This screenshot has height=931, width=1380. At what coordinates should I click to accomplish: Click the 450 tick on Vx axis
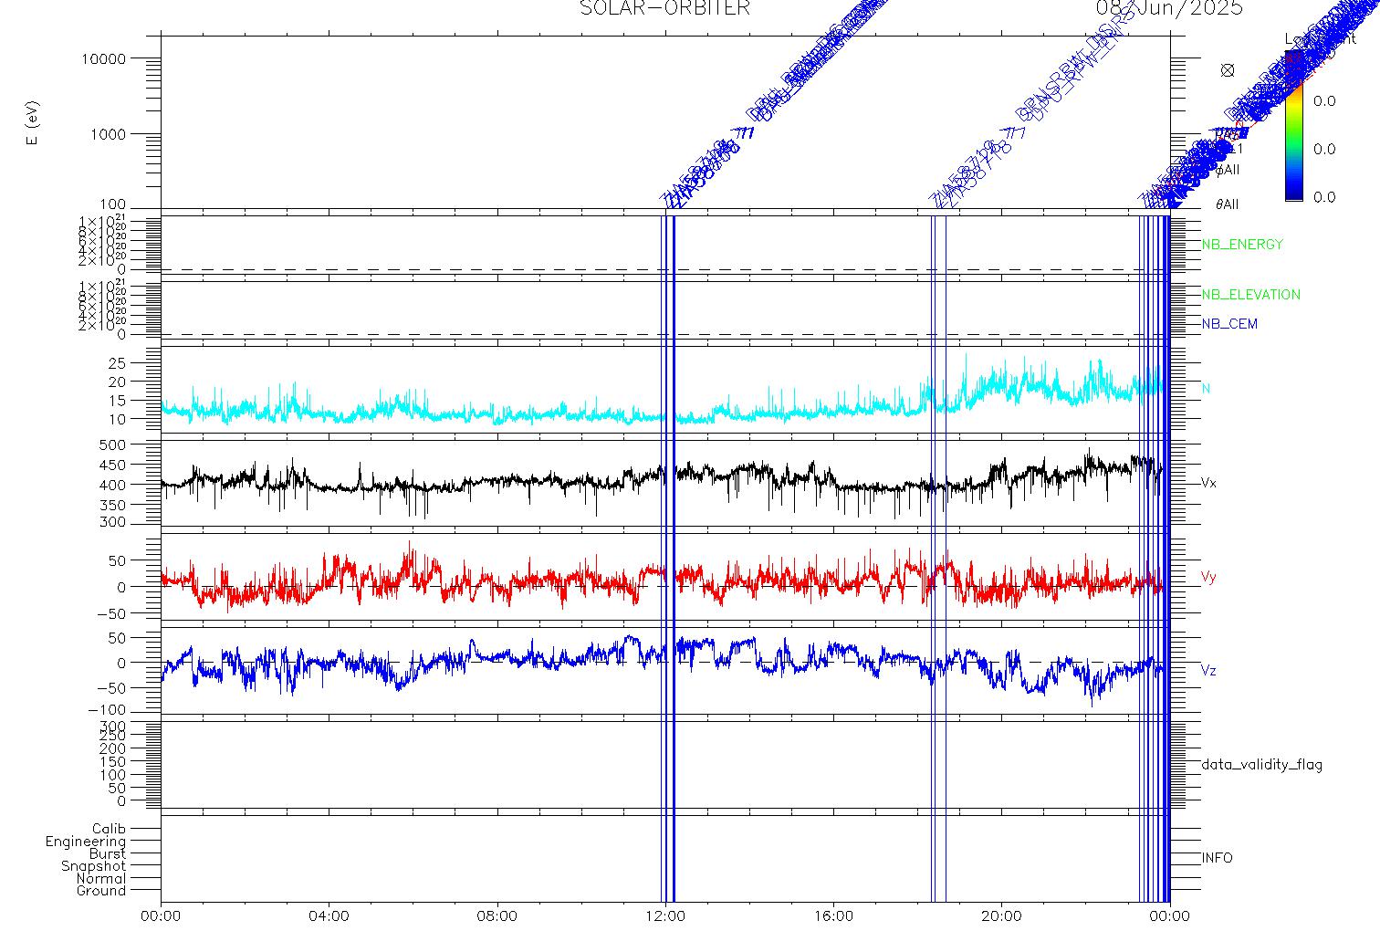point(112,465)
